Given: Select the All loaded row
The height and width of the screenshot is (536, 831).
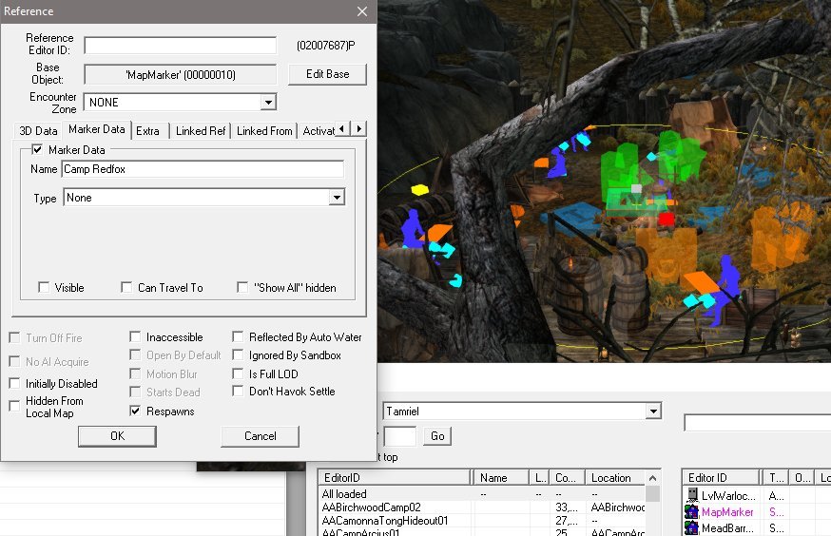Looking at the screenshot, I should pyautogui.click(x=482, y=493).
